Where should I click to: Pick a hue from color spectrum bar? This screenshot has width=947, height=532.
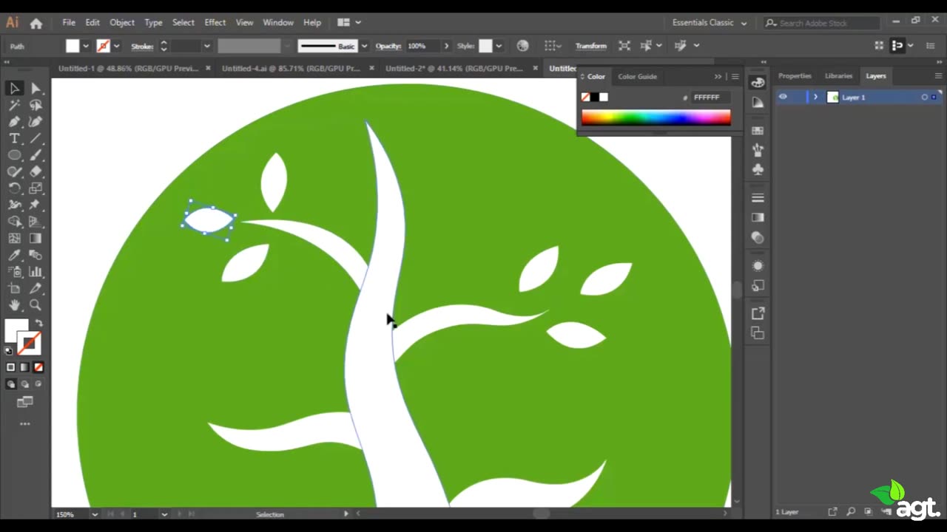point(656,117)
